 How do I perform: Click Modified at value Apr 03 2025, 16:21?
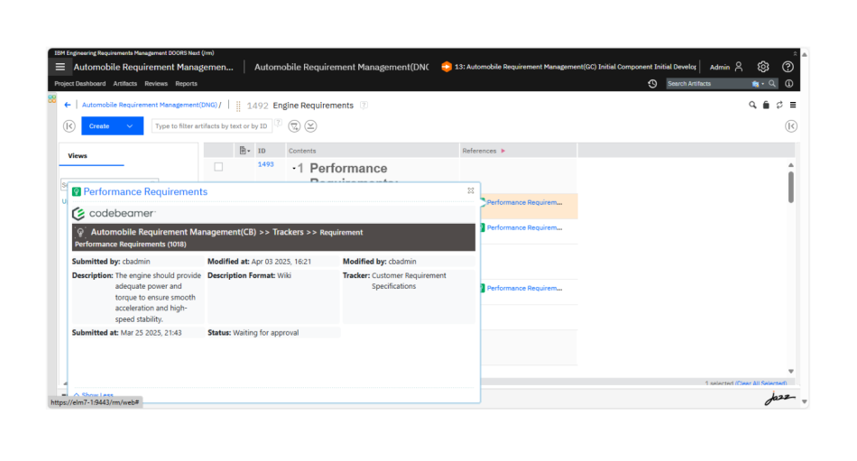(x=281, y=262)
